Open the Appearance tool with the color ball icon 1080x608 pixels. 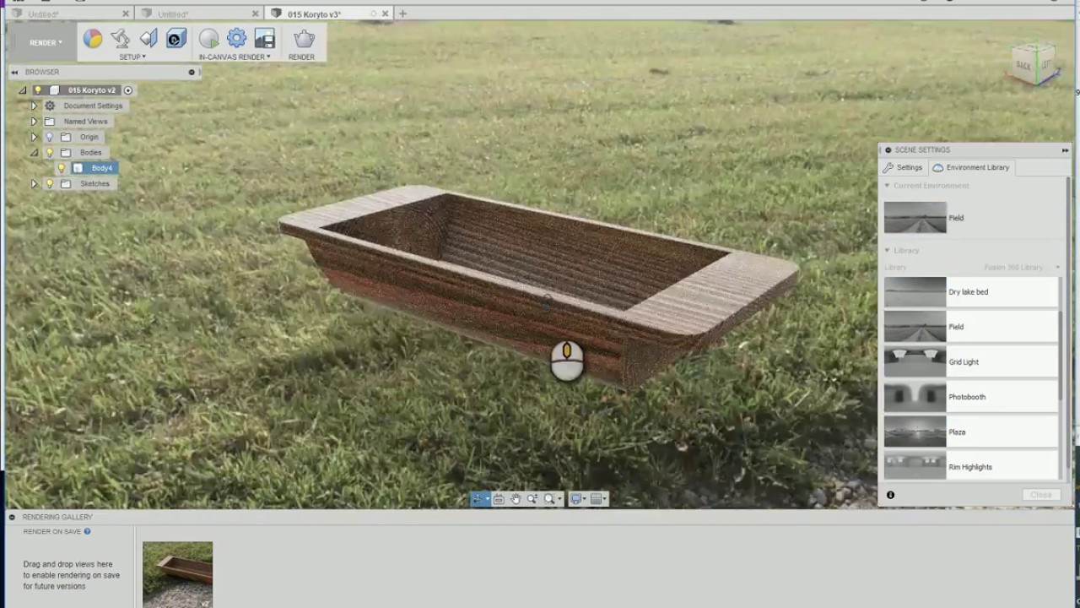coord(93,39)
